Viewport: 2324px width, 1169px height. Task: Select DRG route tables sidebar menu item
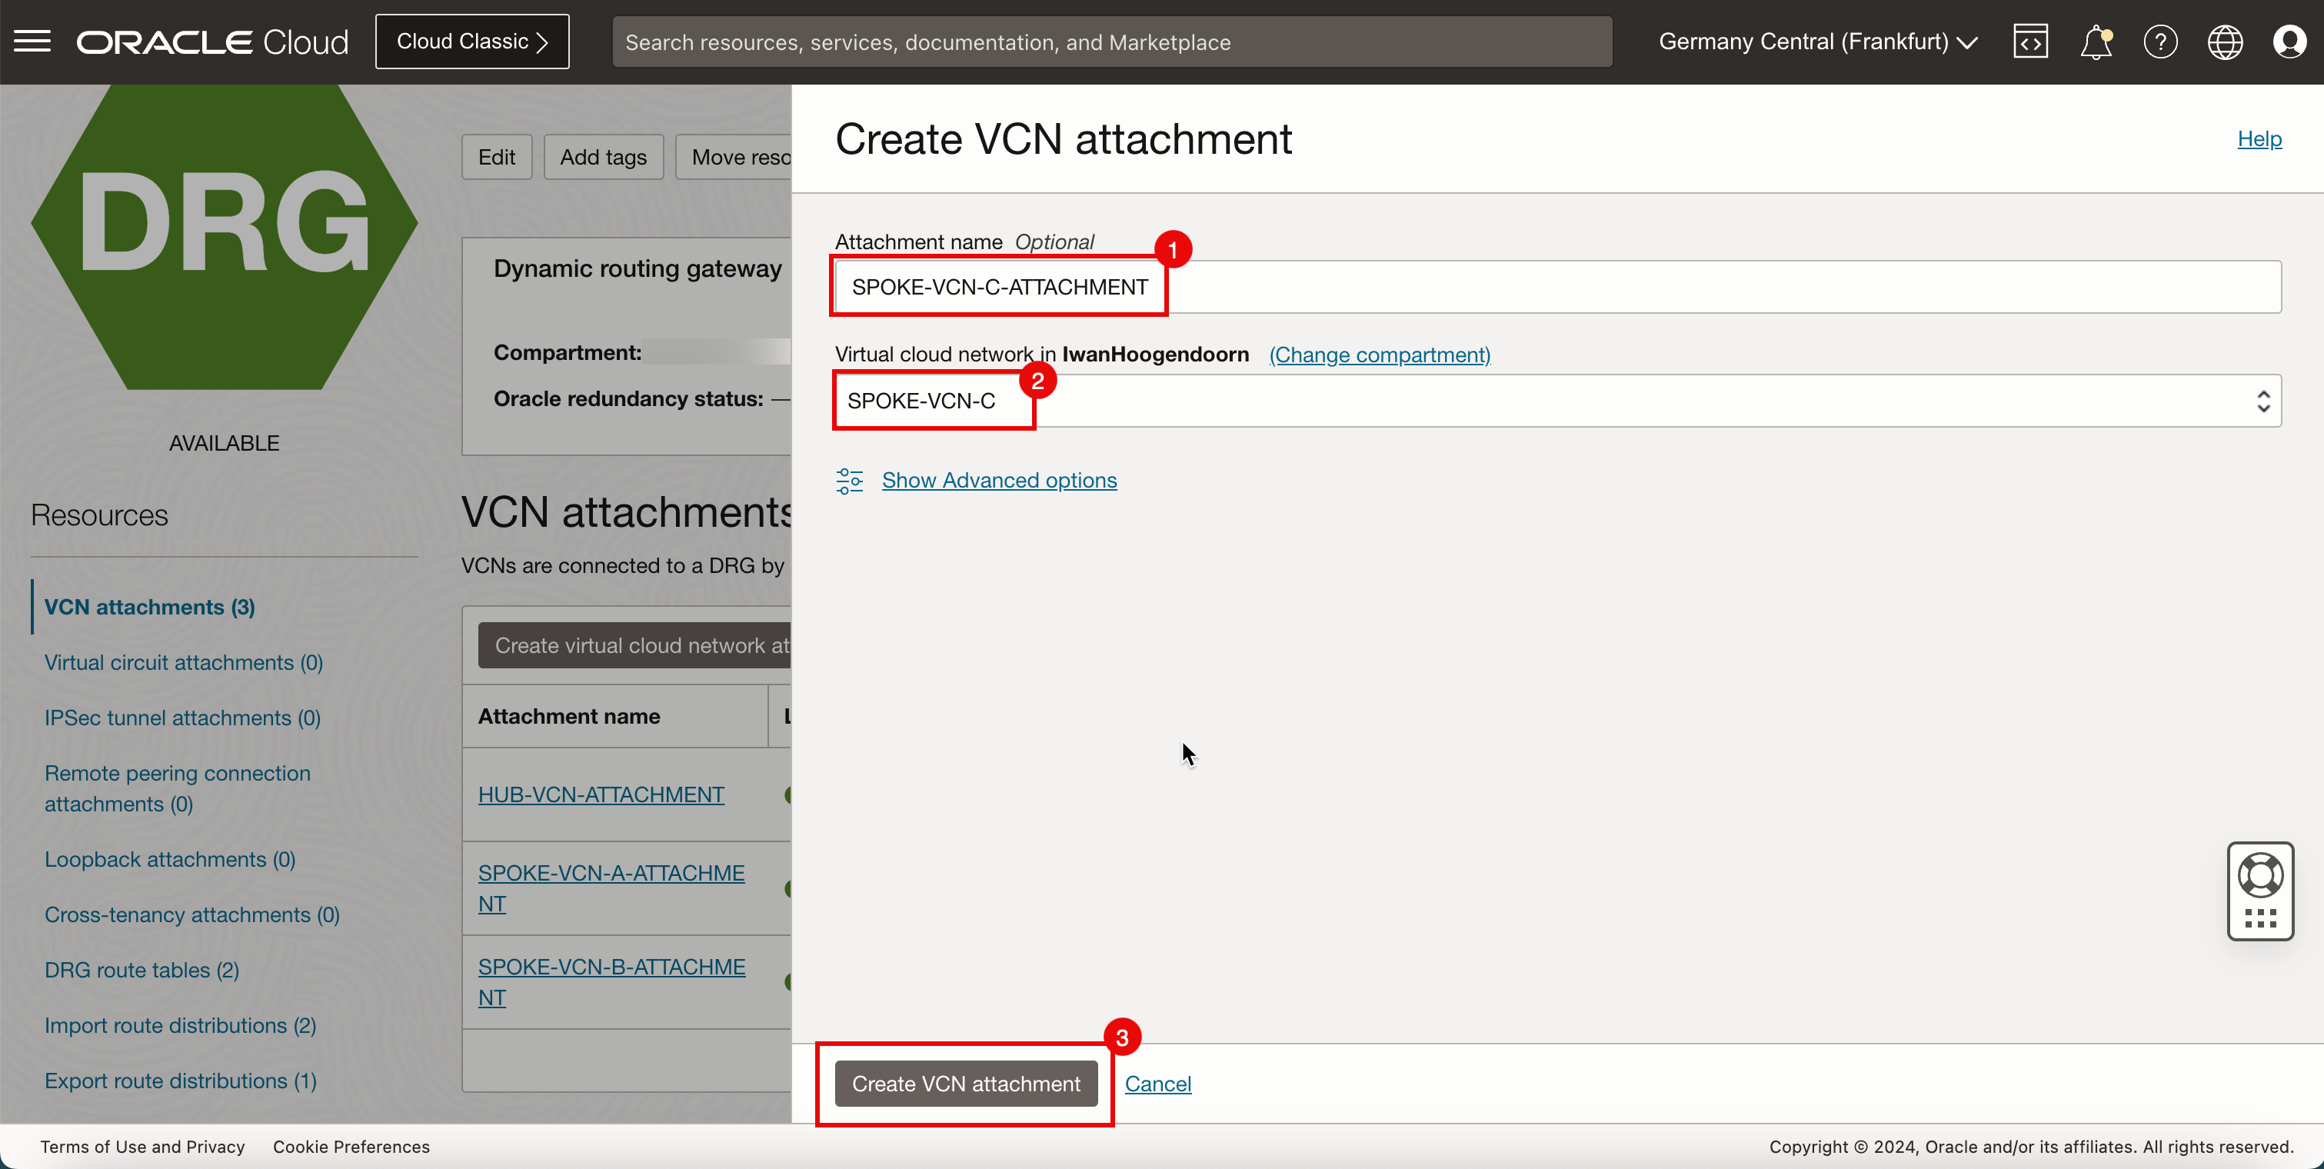point(142,969)
